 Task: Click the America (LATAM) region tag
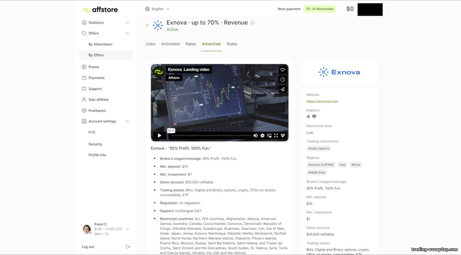(321, 165)
